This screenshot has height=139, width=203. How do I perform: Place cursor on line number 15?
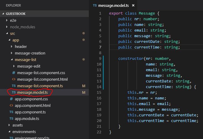click(99, 92)
